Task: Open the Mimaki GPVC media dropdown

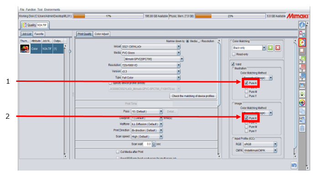Action: pyautogui.click(x=154, y=59)
